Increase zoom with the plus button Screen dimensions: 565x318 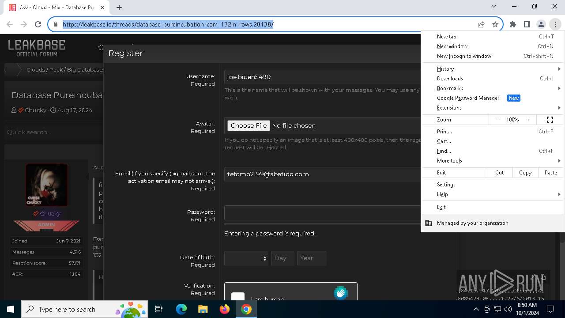[528, 120]
